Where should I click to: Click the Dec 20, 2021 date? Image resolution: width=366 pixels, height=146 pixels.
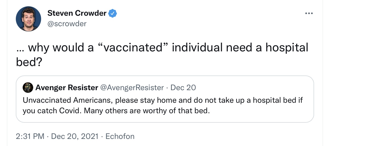(x=75, y=136)
